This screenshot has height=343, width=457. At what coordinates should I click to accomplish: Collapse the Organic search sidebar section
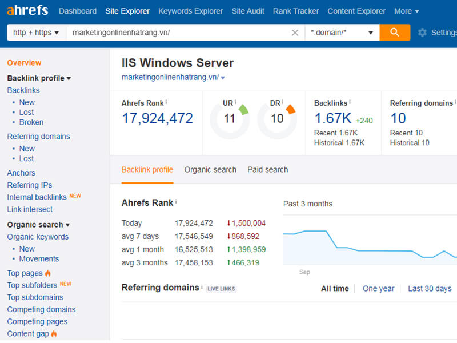[38, 225]
